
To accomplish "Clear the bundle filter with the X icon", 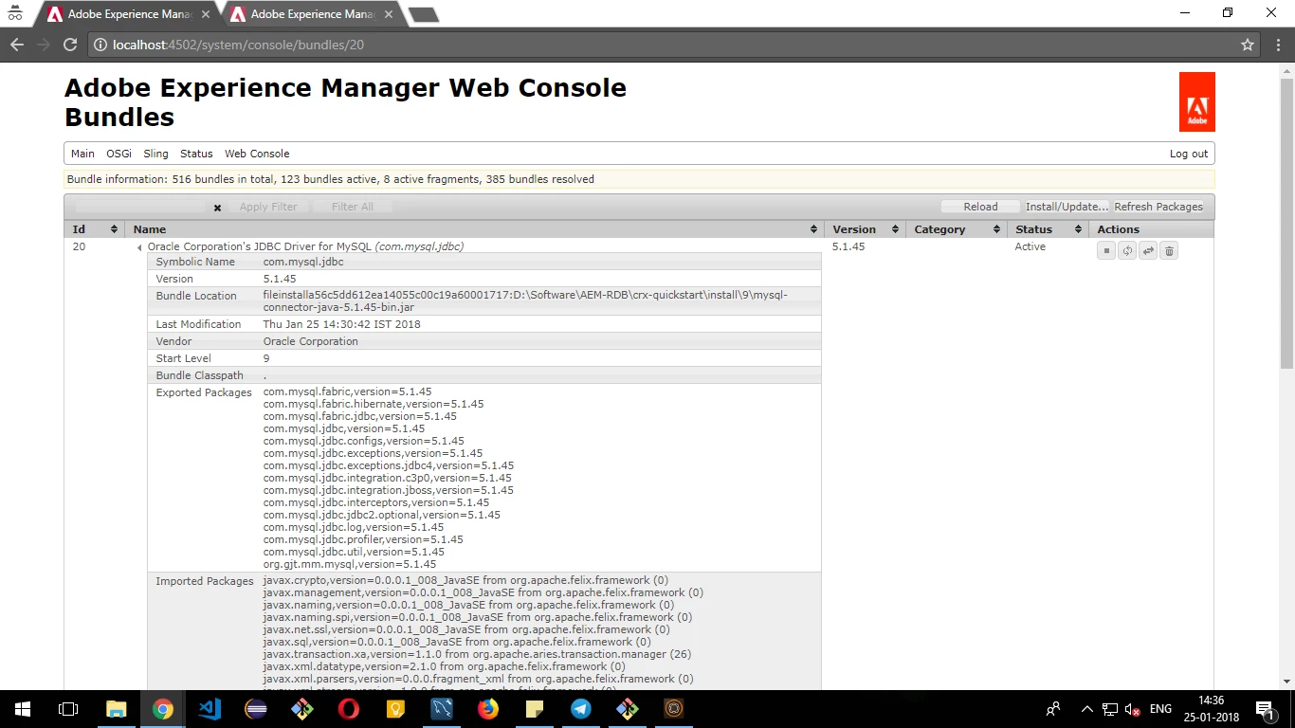I will click(x=217, y=208).
